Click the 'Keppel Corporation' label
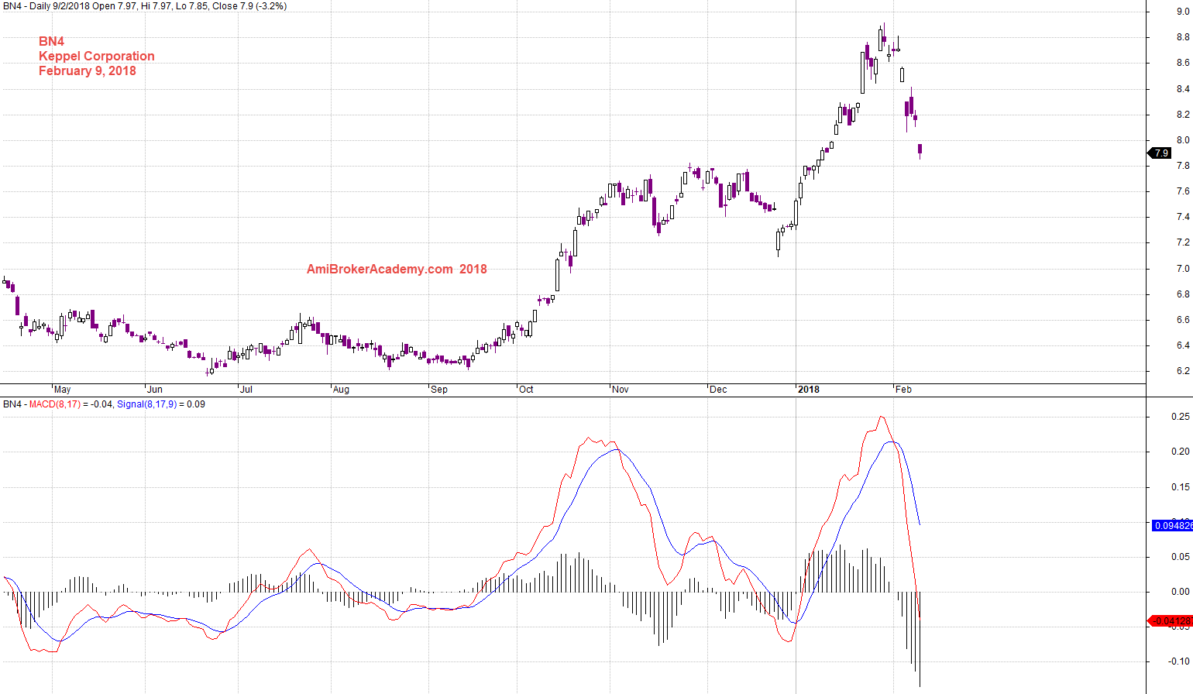The height and width of the screenshot is (694, 1193). point(97,57)
